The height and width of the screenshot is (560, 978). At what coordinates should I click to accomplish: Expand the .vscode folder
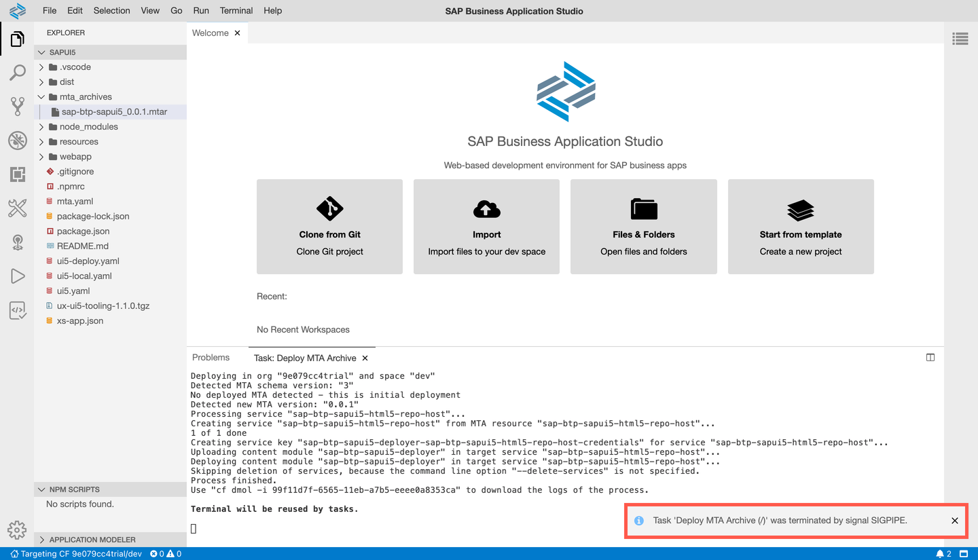pos(110,67)
